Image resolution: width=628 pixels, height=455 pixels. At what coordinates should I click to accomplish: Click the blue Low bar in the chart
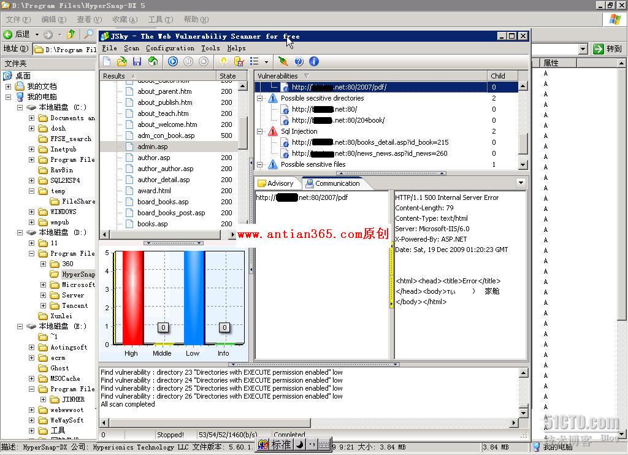point(194,297)
